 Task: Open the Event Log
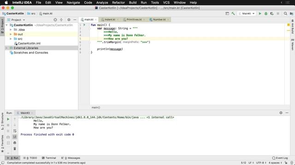pyautogui.click(x=280, y=158)
